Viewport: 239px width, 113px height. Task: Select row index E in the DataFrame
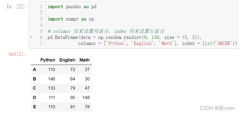pyautogui.click(x=34, y=107)
